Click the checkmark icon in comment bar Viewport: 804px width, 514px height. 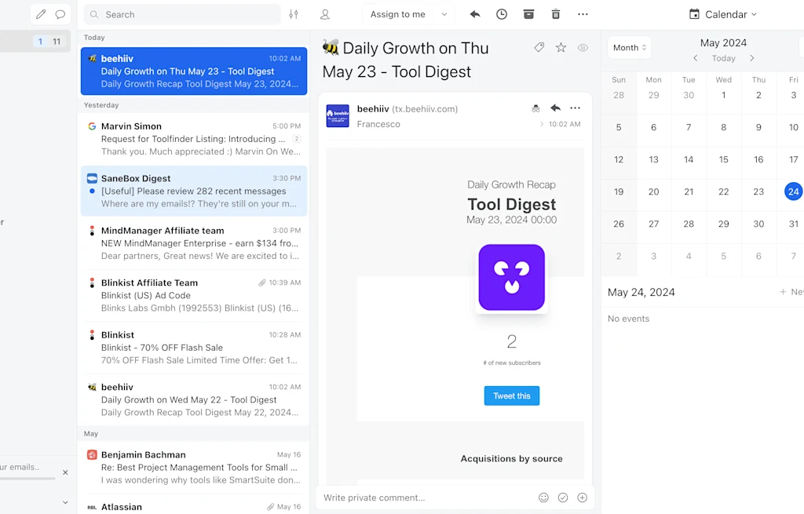(x=563, y=498)
